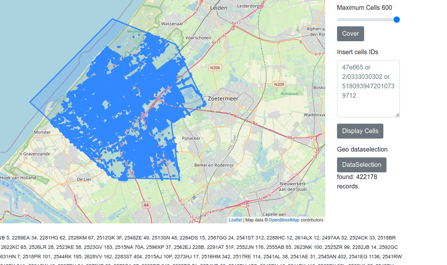Click the green Meijendel park label
This screenshot has width=447, height=265.
(135, 31)
